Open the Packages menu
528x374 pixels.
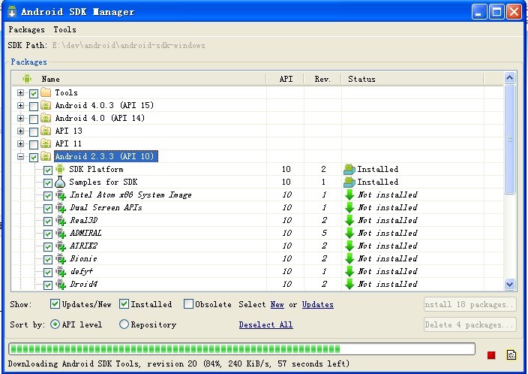(x=26, y=30)
